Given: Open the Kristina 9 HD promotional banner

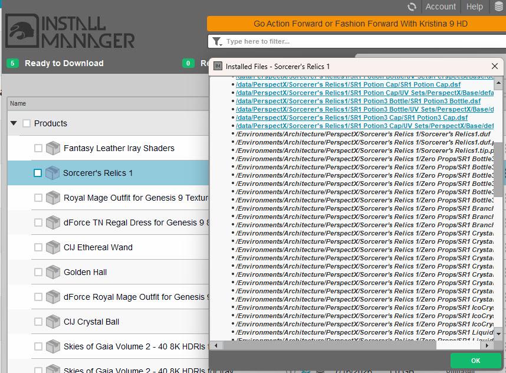Looking at the screenshot, I should pos(356,24).
